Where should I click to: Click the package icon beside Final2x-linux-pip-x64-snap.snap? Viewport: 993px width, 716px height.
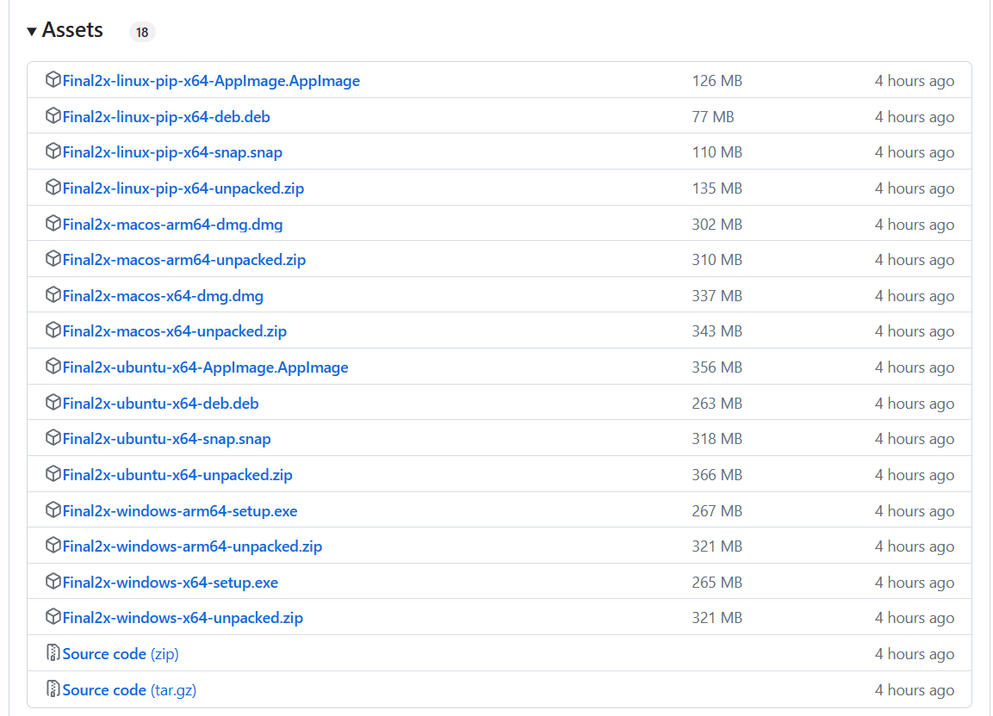53,151
